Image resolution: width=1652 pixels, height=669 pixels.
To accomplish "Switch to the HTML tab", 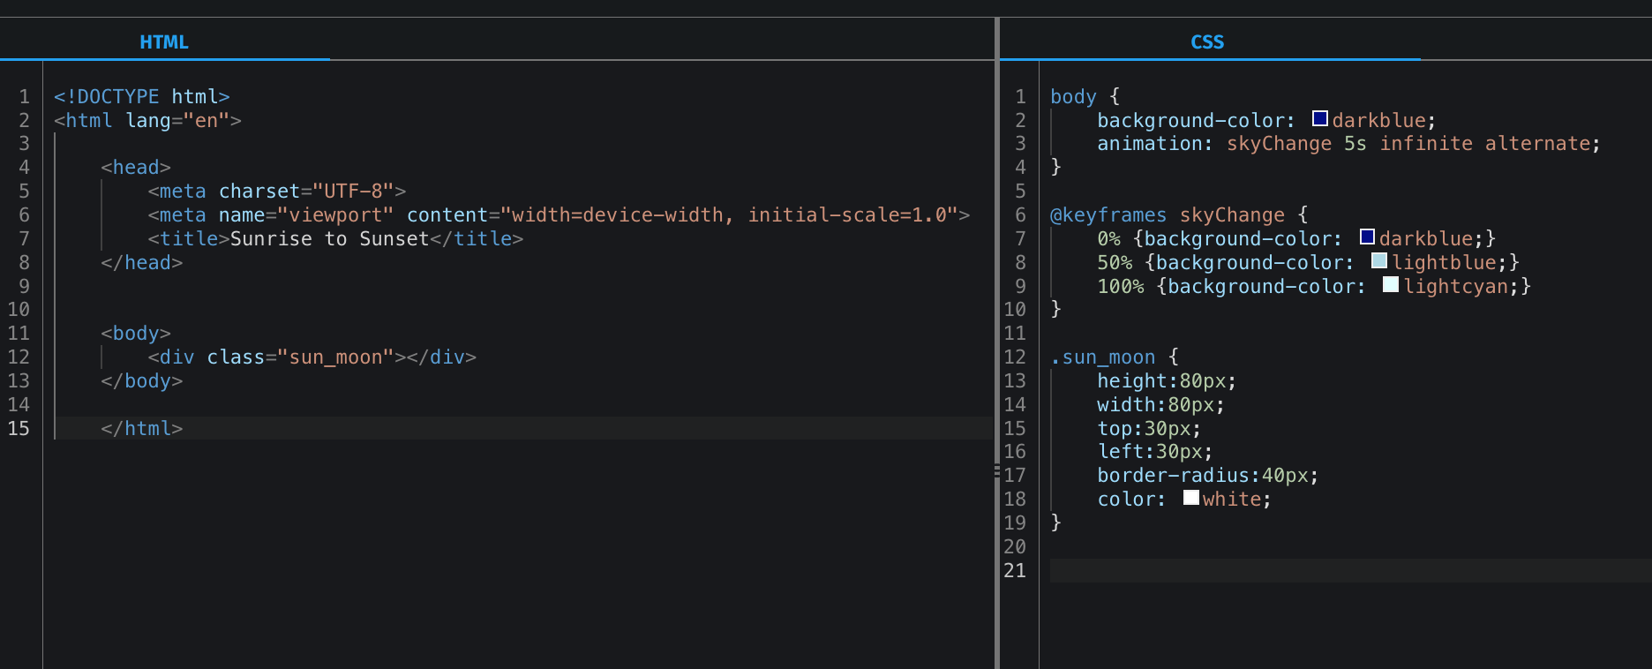I will point(164,41).
